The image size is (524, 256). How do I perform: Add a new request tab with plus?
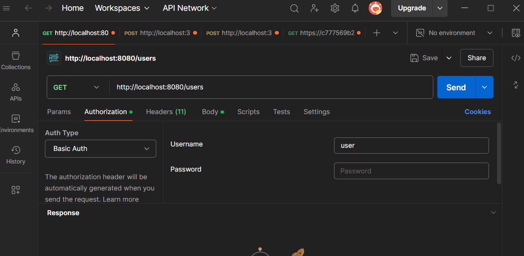point(377,33)
